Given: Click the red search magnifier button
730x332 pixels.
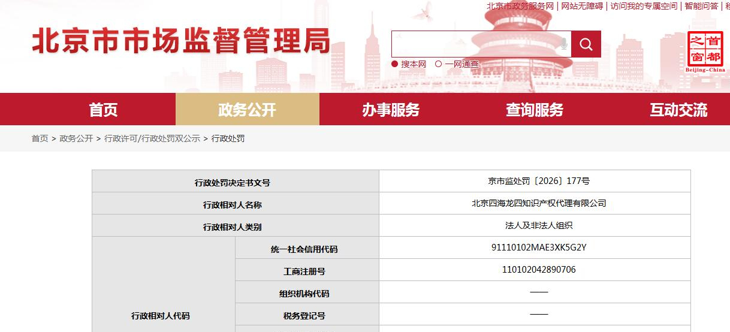Looking at the screenshot, I should (x=586, y=44).
